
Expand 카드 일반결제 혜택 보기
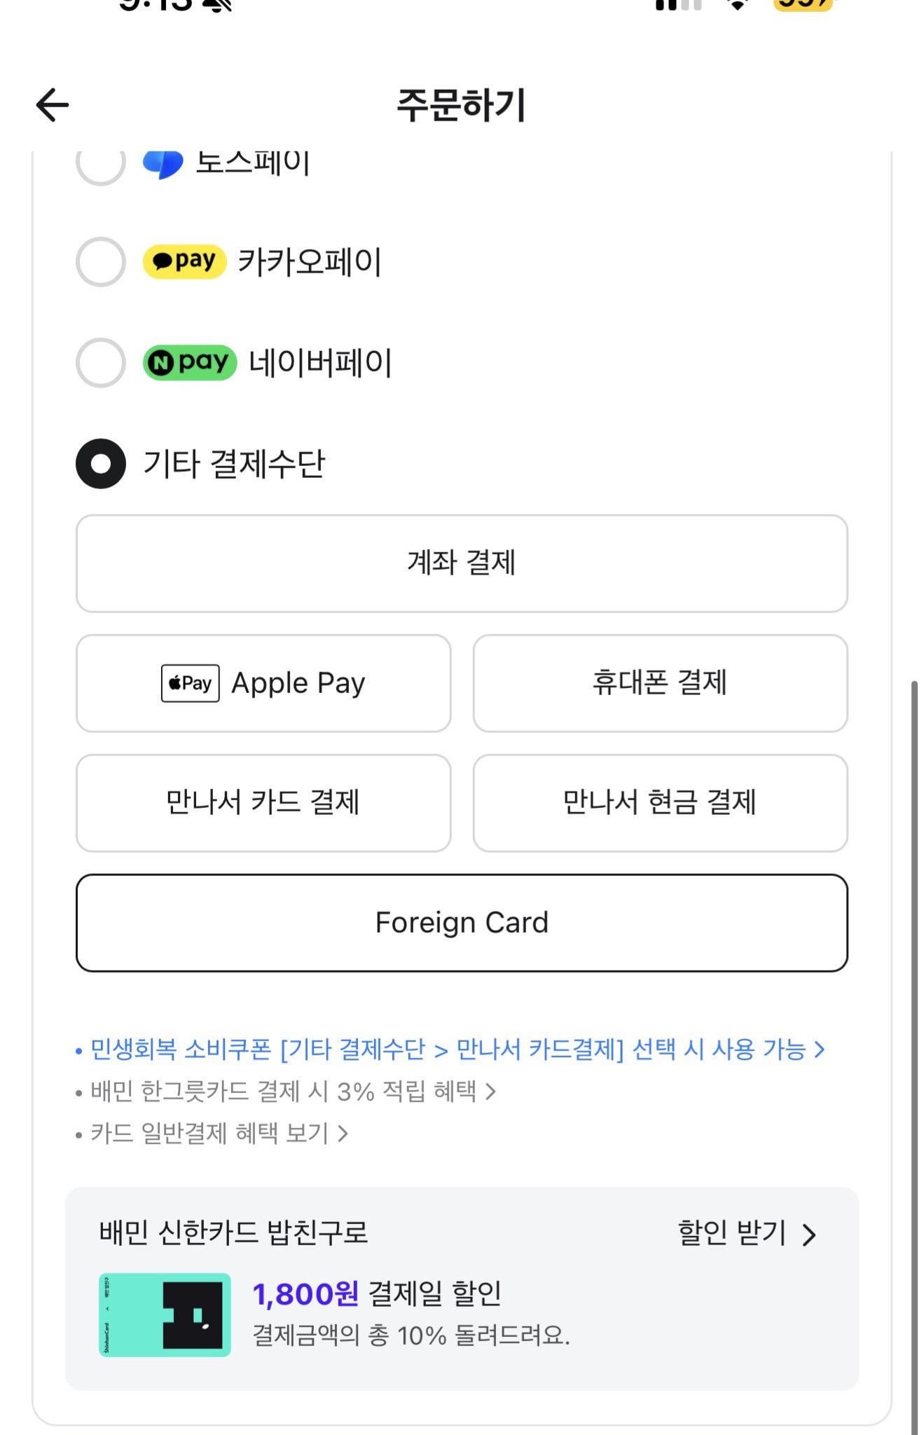pyautogui.click(x=219, y=1133)
